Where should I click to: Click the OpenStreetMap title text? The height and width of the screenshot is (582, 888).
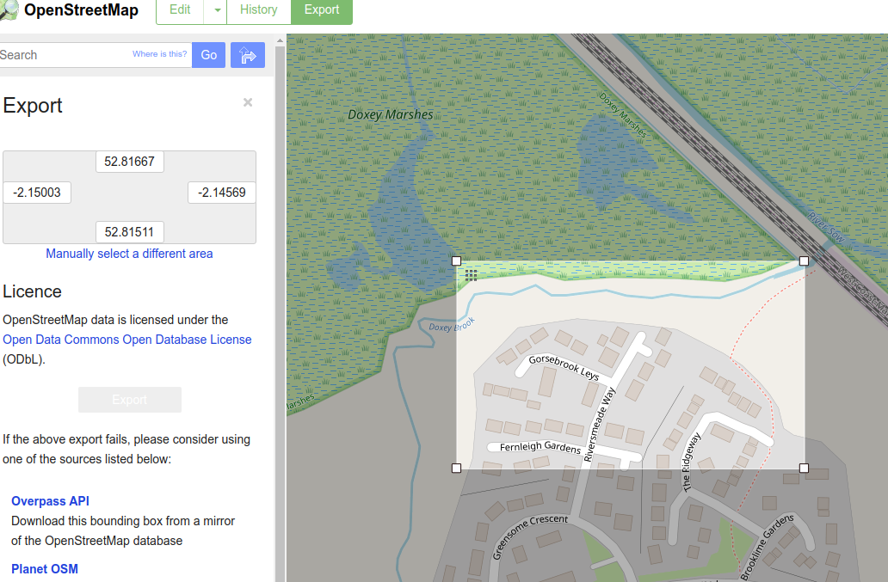click(81, 10)
